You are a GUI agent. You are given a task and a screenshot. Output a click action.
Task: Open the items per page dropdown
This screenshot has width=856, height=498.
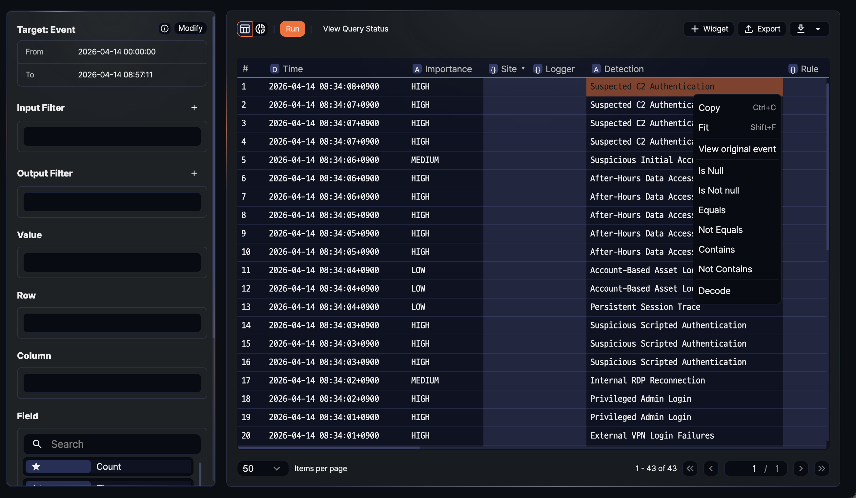point(263,468)
